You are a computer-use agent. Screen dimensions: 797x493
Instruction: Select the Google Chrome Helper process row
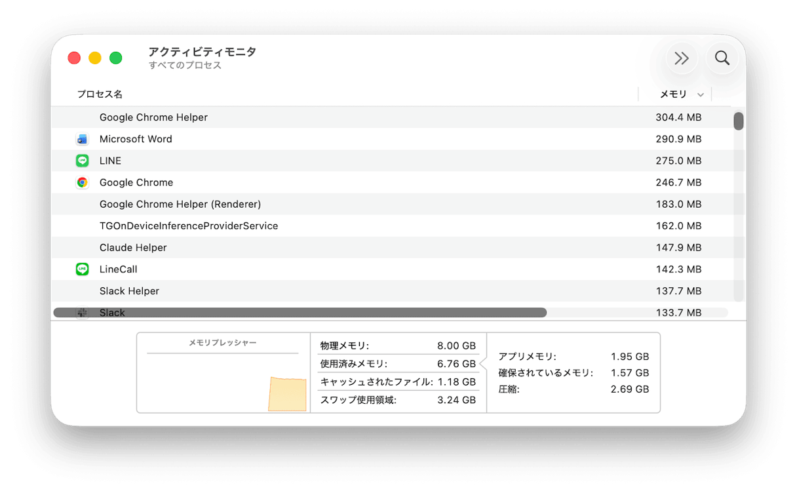point(391,117)
